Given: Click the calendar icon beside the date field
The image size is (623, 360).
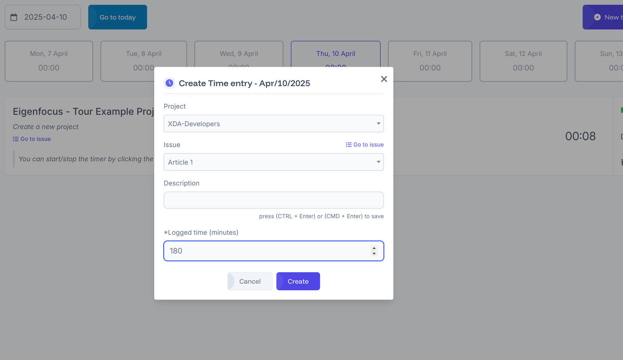Looking at the screenshot, I should click(14, 17).
